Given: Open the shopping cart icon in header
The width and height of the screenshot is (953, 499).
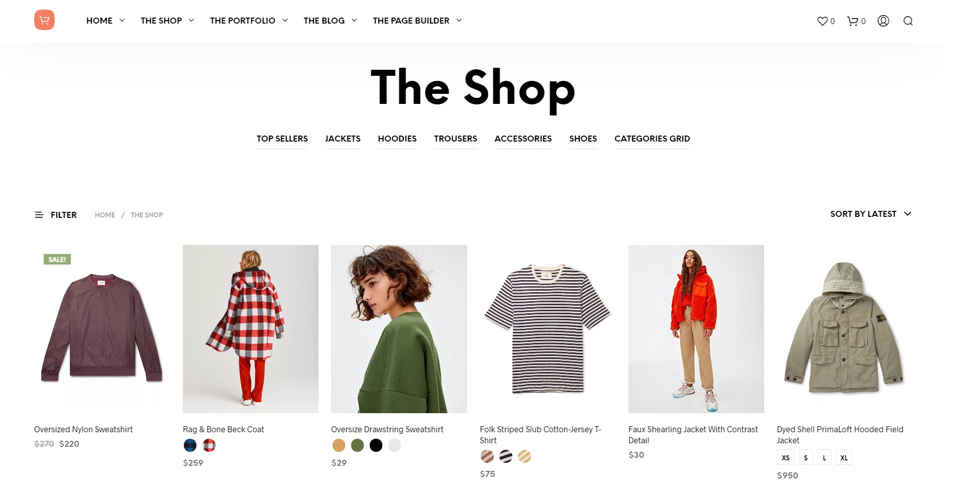Looking at the screenshot, I should [853, 21].
